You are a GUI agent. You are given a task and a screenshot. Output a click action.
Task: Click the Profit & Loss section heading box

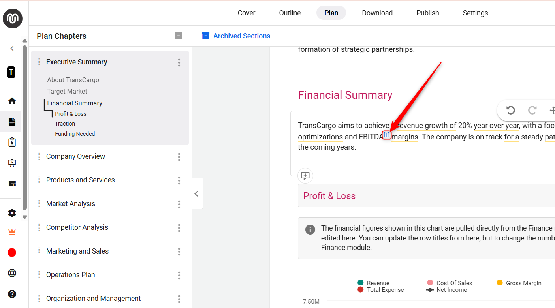pos(426,196)
